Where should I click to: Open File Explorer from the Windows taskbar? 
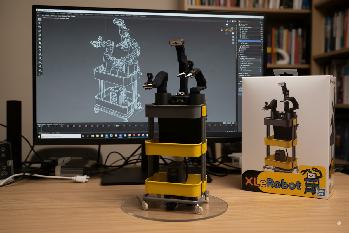[93, 136]
